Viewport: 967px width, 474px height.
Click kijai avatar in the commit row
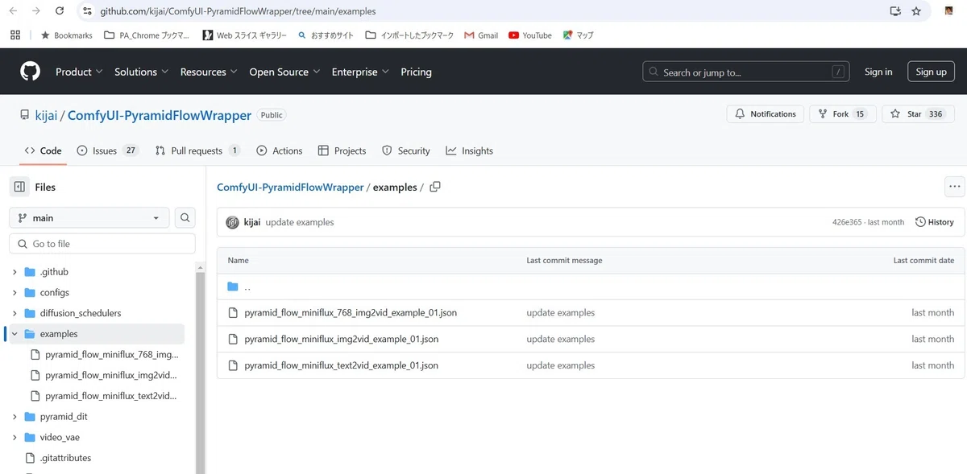click(232, 222)
